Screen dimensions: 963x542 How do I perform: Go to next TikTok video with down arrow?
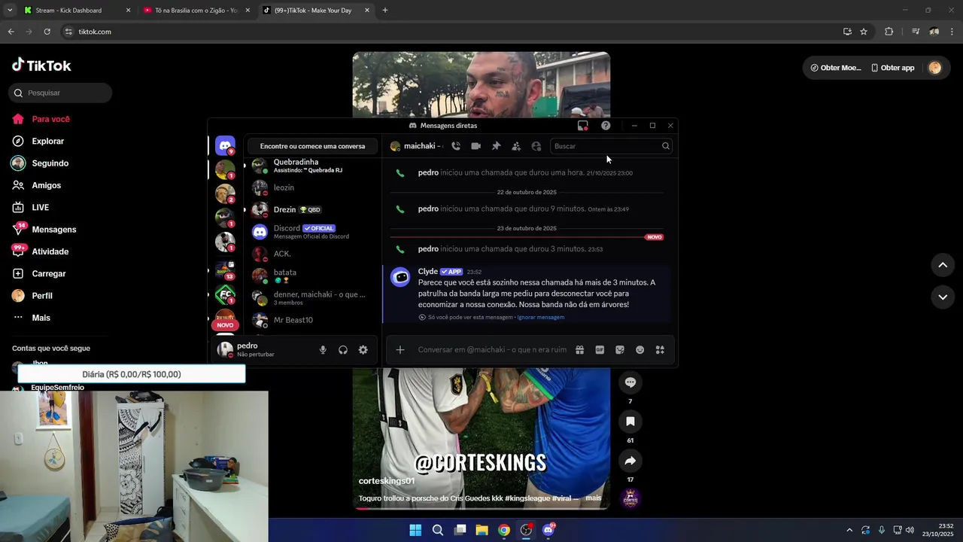pos(943,297)
